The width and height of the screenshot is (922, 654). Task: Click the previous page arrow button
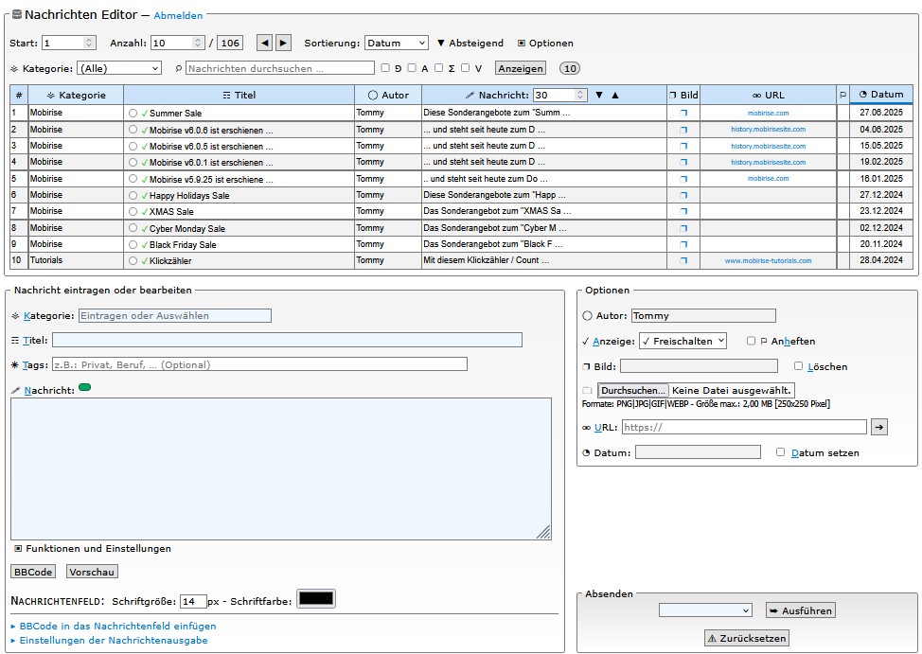pyautogui.click(x=264, y=43)
